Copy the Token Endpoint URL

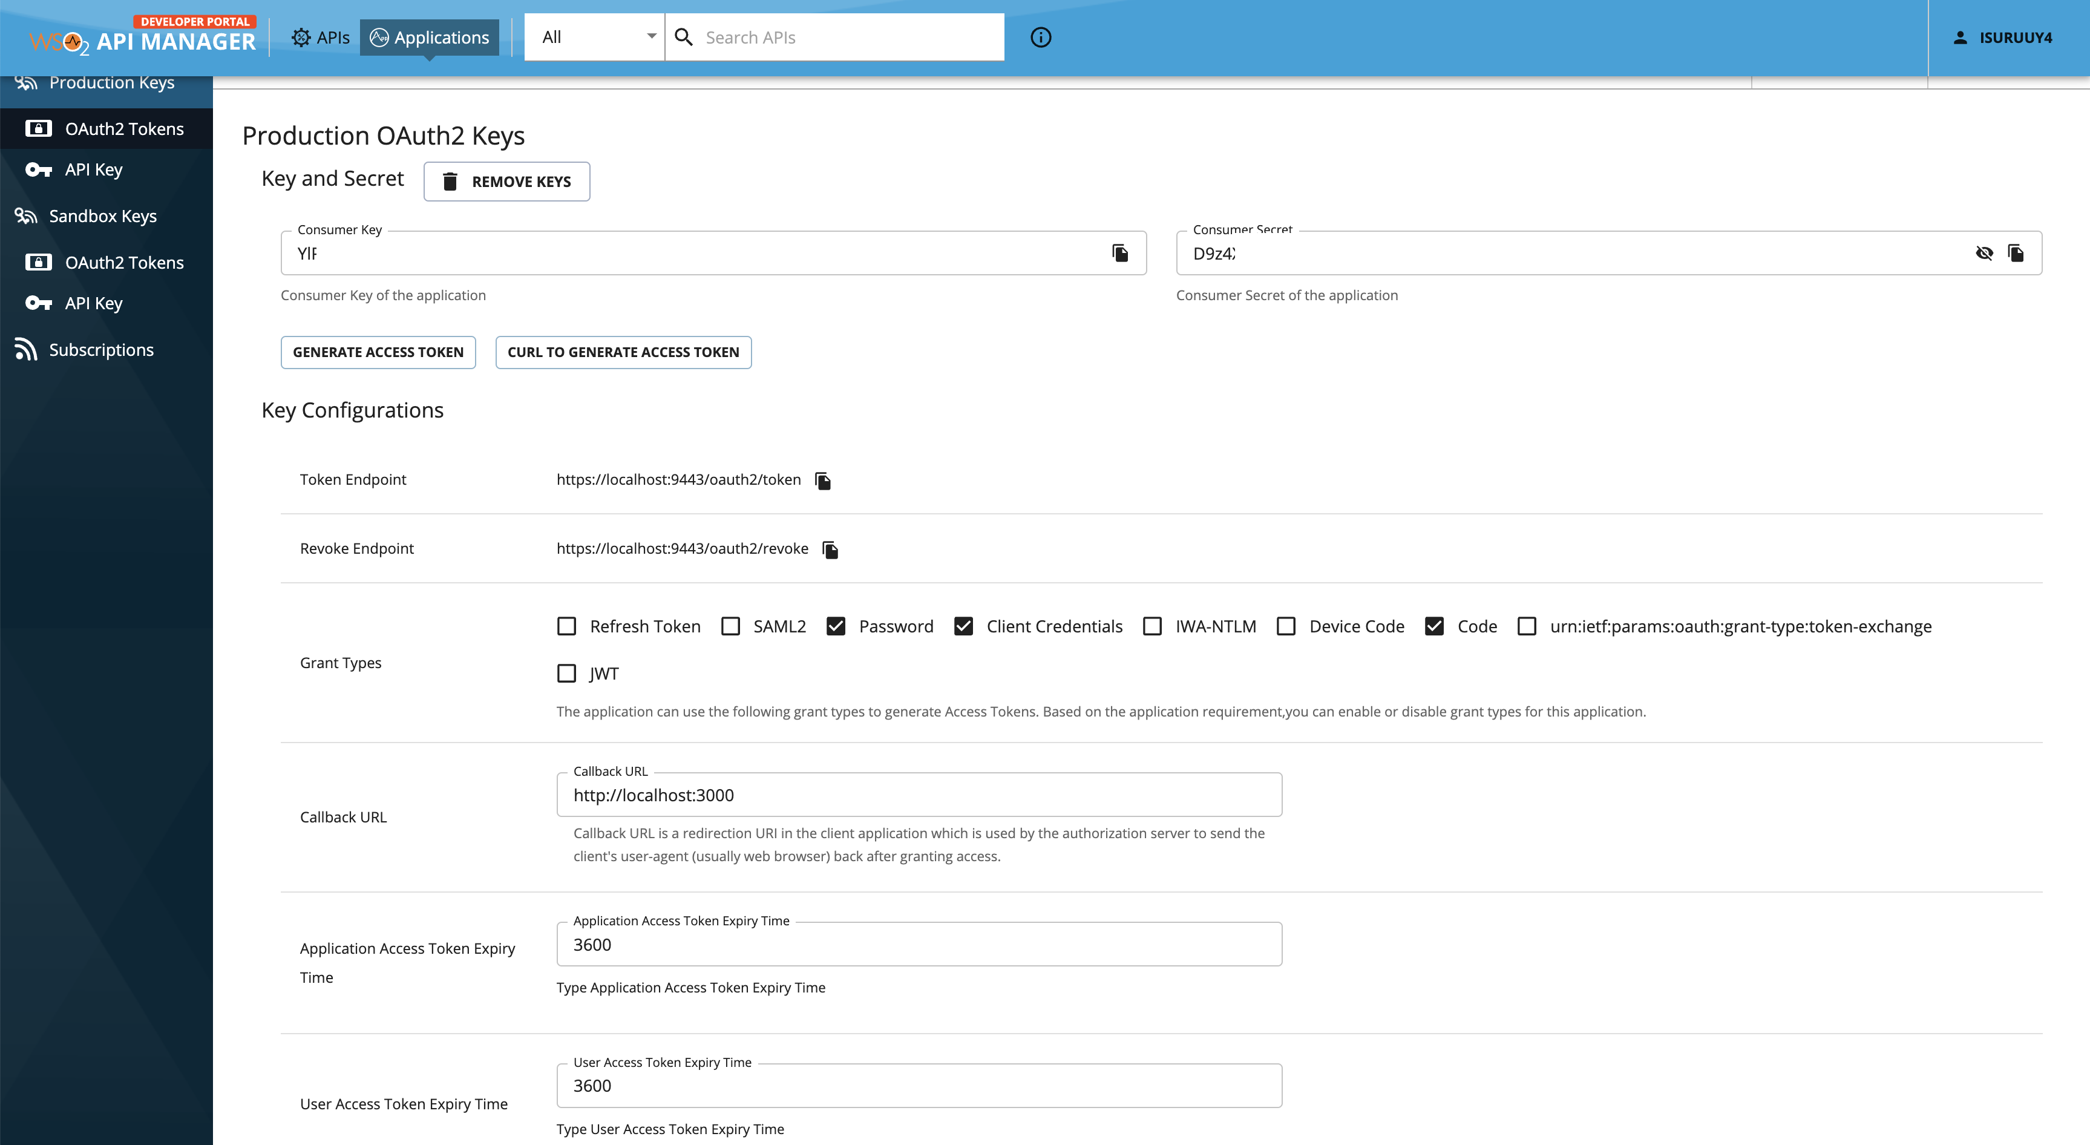(824, 481)
